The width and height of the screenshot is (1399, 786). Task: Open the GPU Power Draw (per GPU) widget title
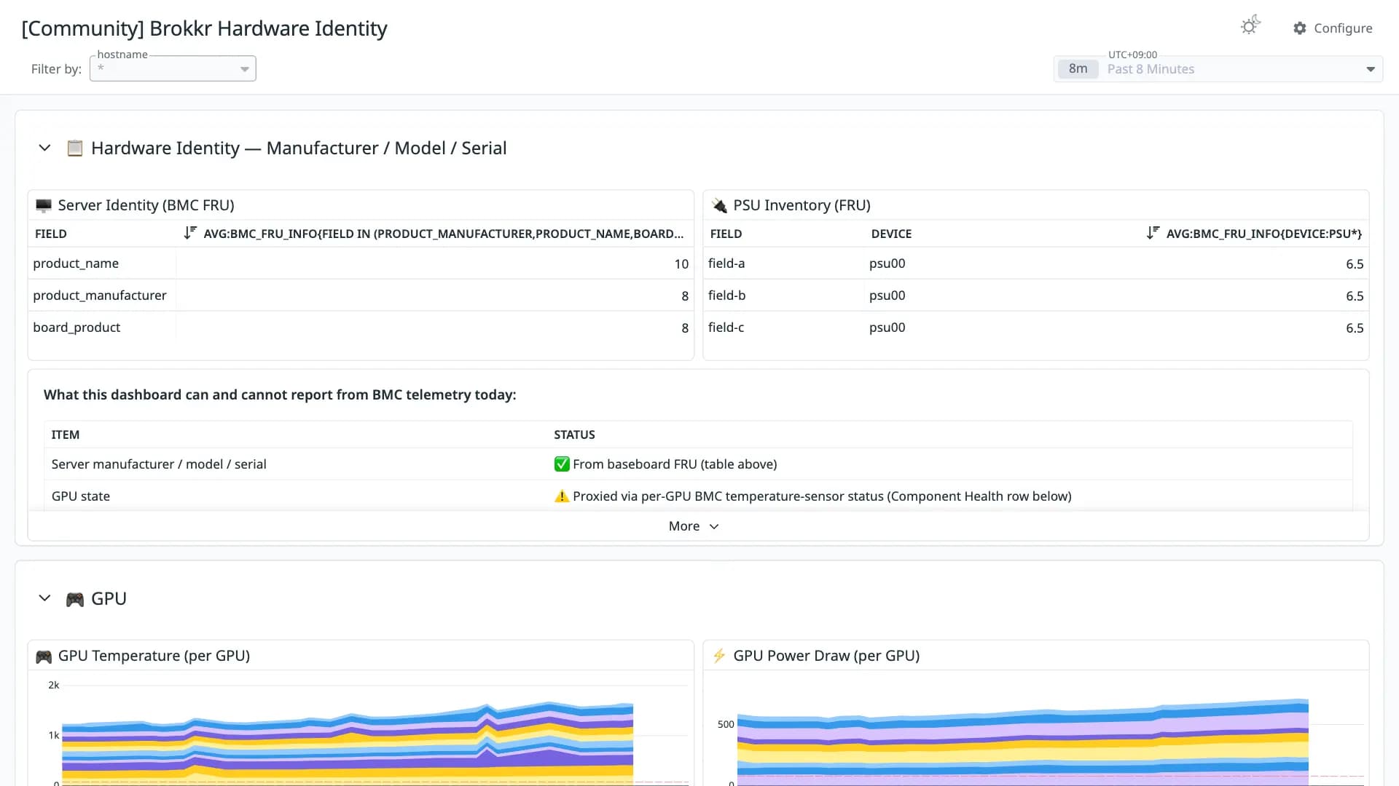coord(826,656)
